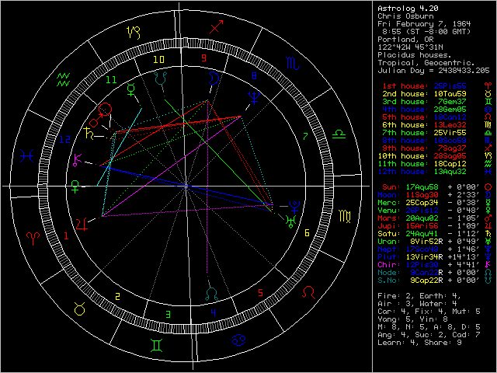Select house number 7 label in the wheel
Screen dimensions: 497x373
pyautogui.click(x=305, y=137)
